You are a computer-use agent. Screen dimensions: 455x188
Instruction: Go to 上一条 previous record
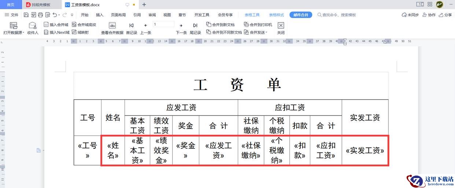coord(145,29)
